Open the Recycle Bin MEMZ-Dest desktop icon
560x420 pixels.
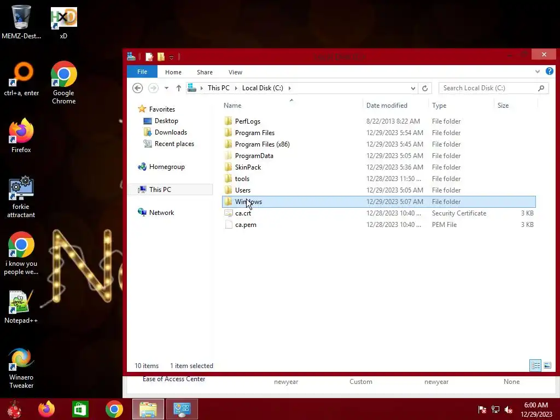tap(21, 21)
